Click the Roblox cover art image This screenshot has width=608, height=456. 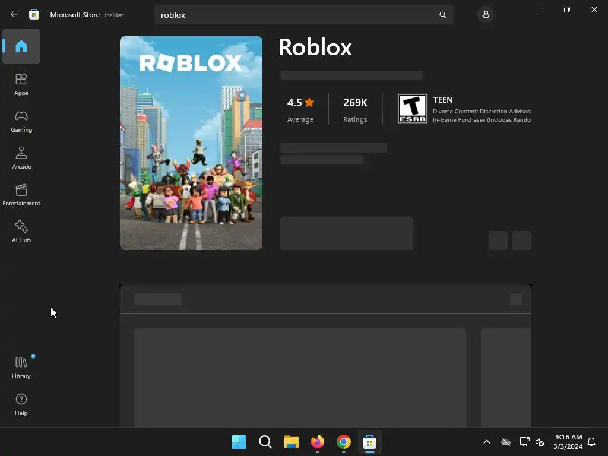pyautogui.click(x=191, y=143)
